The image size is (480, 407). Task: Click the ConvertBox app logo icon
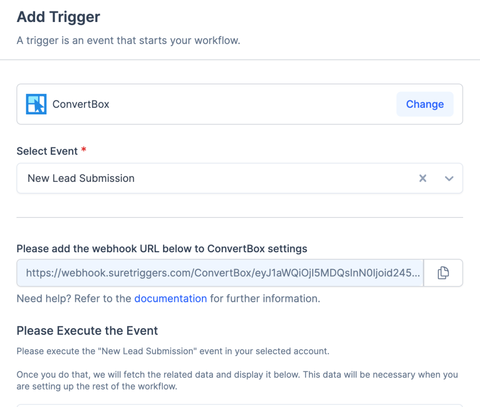coord(36,104)
